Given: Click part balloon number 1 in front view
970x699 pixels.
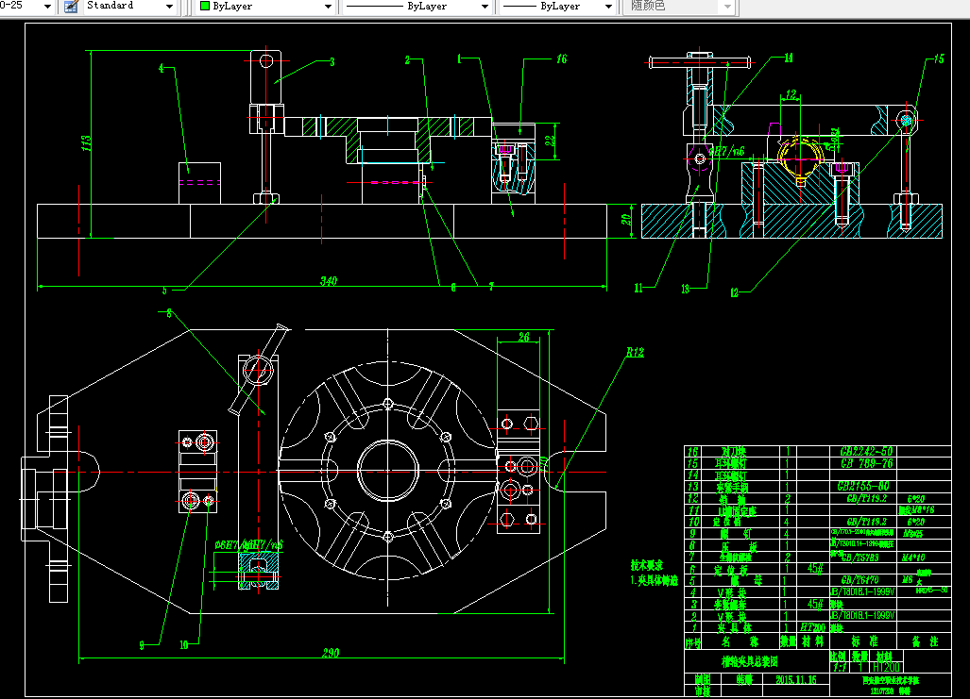Looking at the screenshot, I should tap(459, 58).
